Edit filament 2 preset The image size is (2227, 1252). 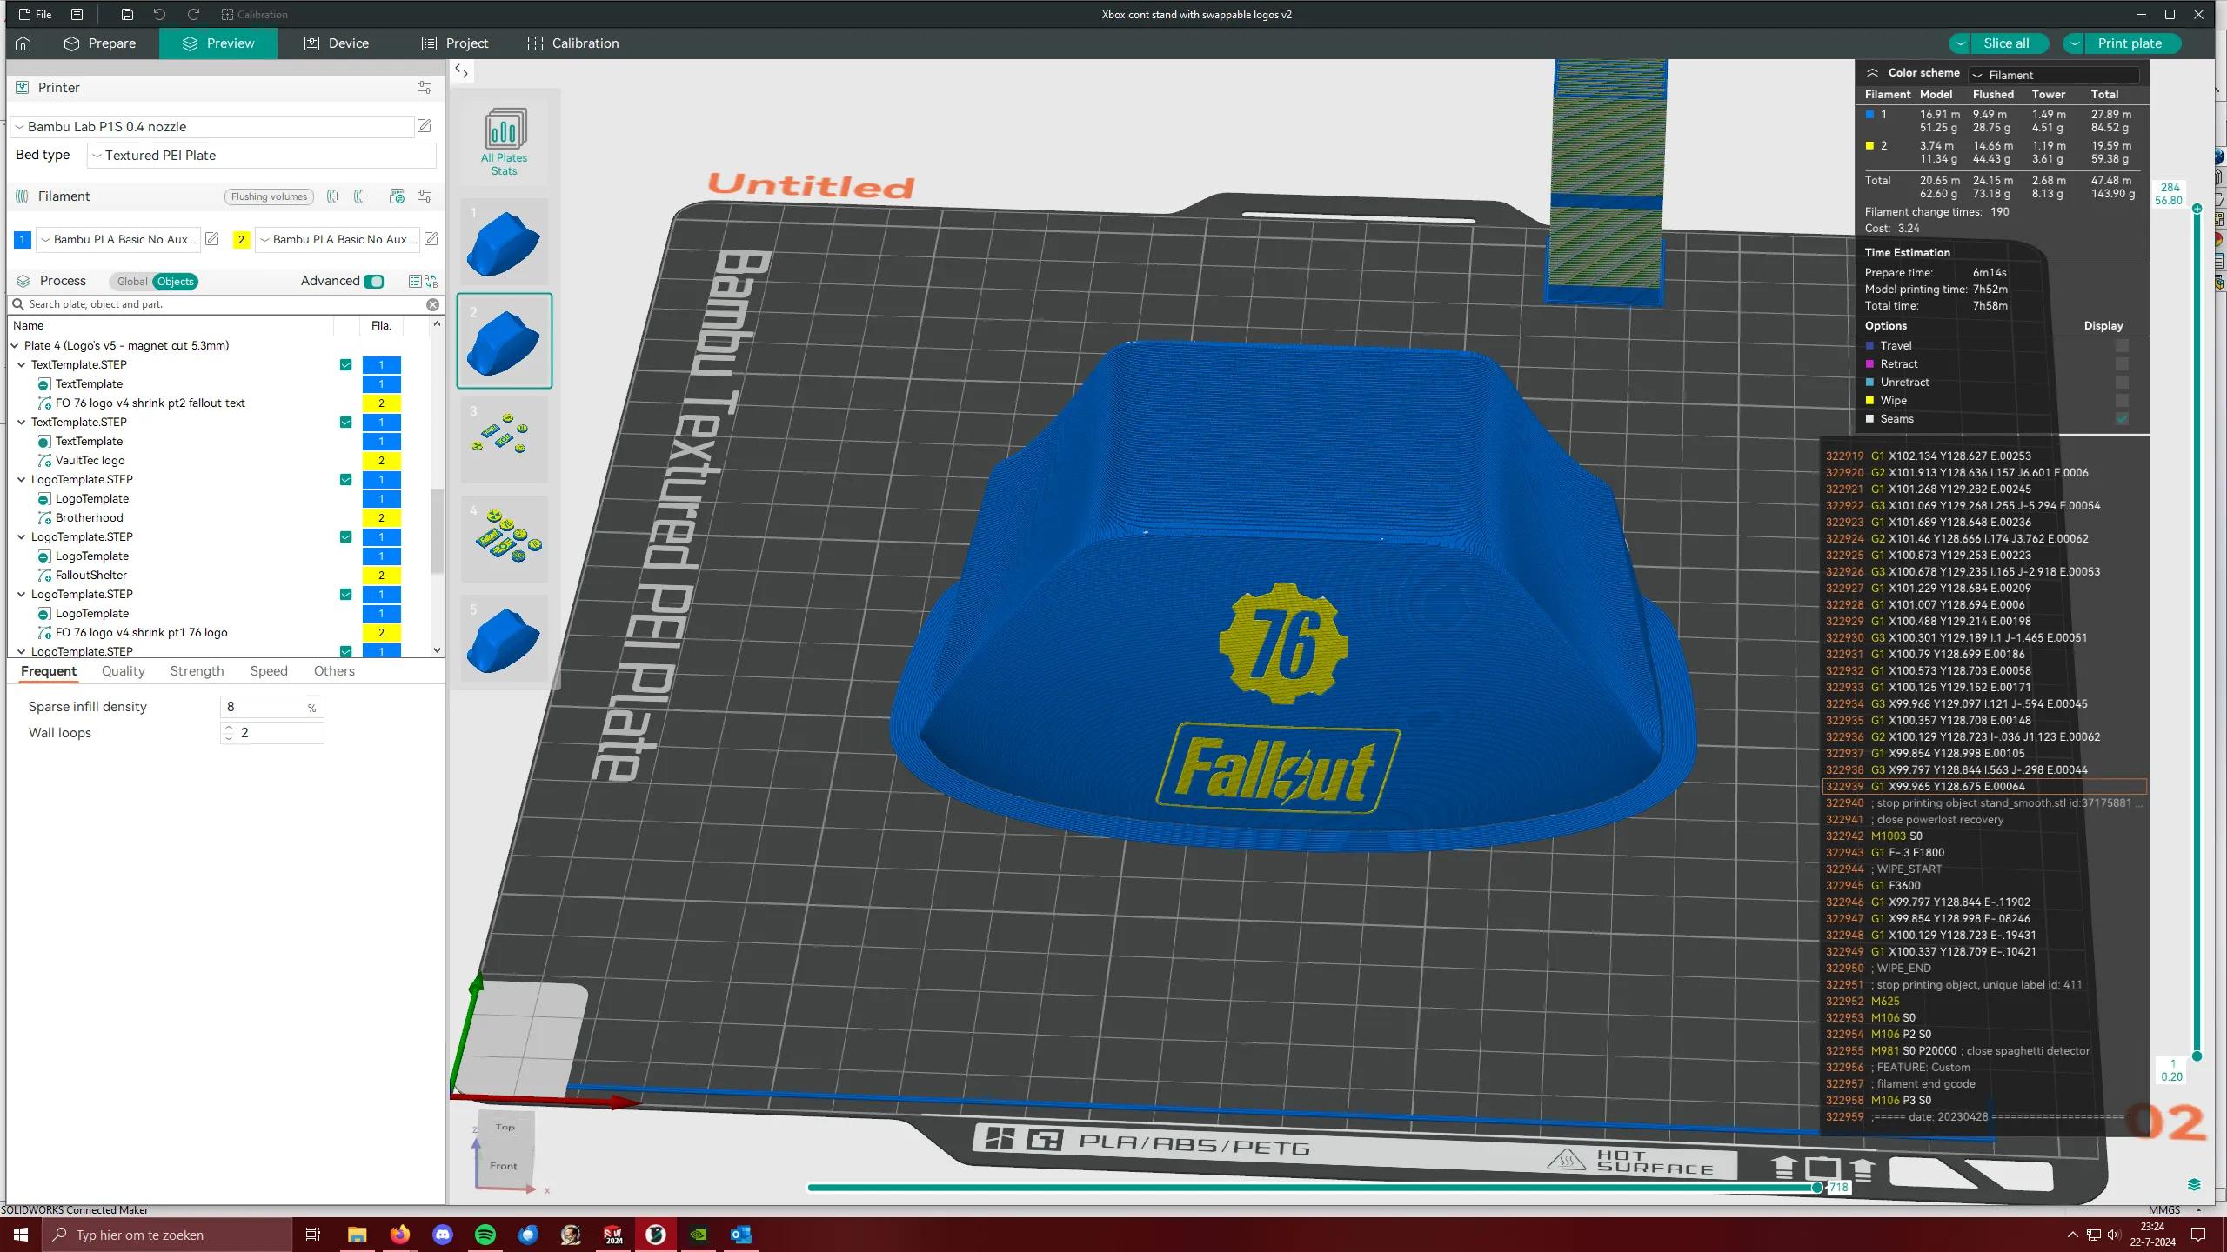[x=431, y=239]
